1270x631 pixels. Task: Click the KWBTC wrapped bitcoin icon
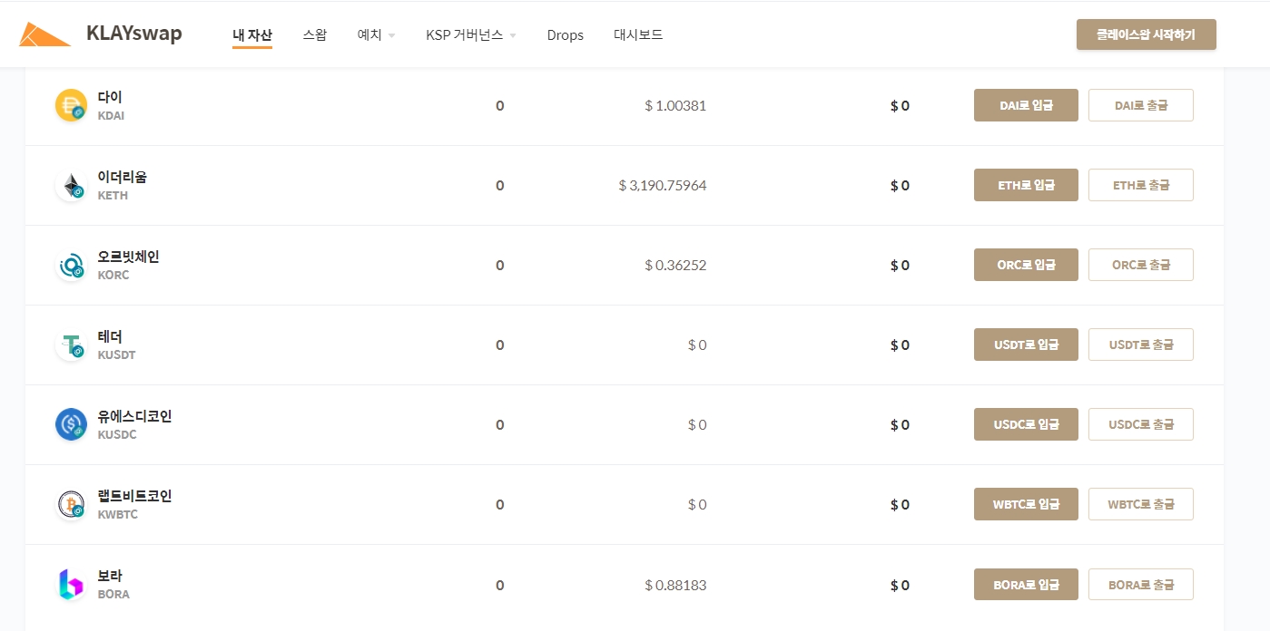coord(71,504)
